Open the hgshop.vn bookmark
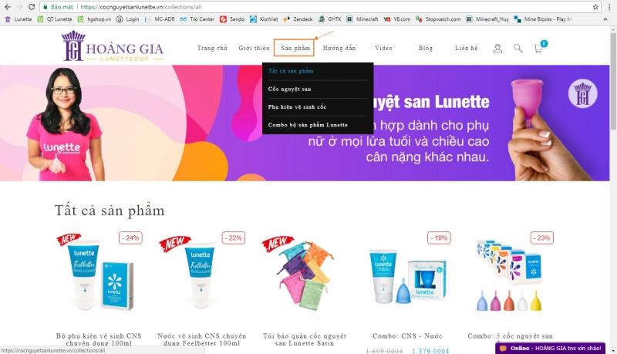The height and width of the screenshot is (354, 617). click(94, 19)
